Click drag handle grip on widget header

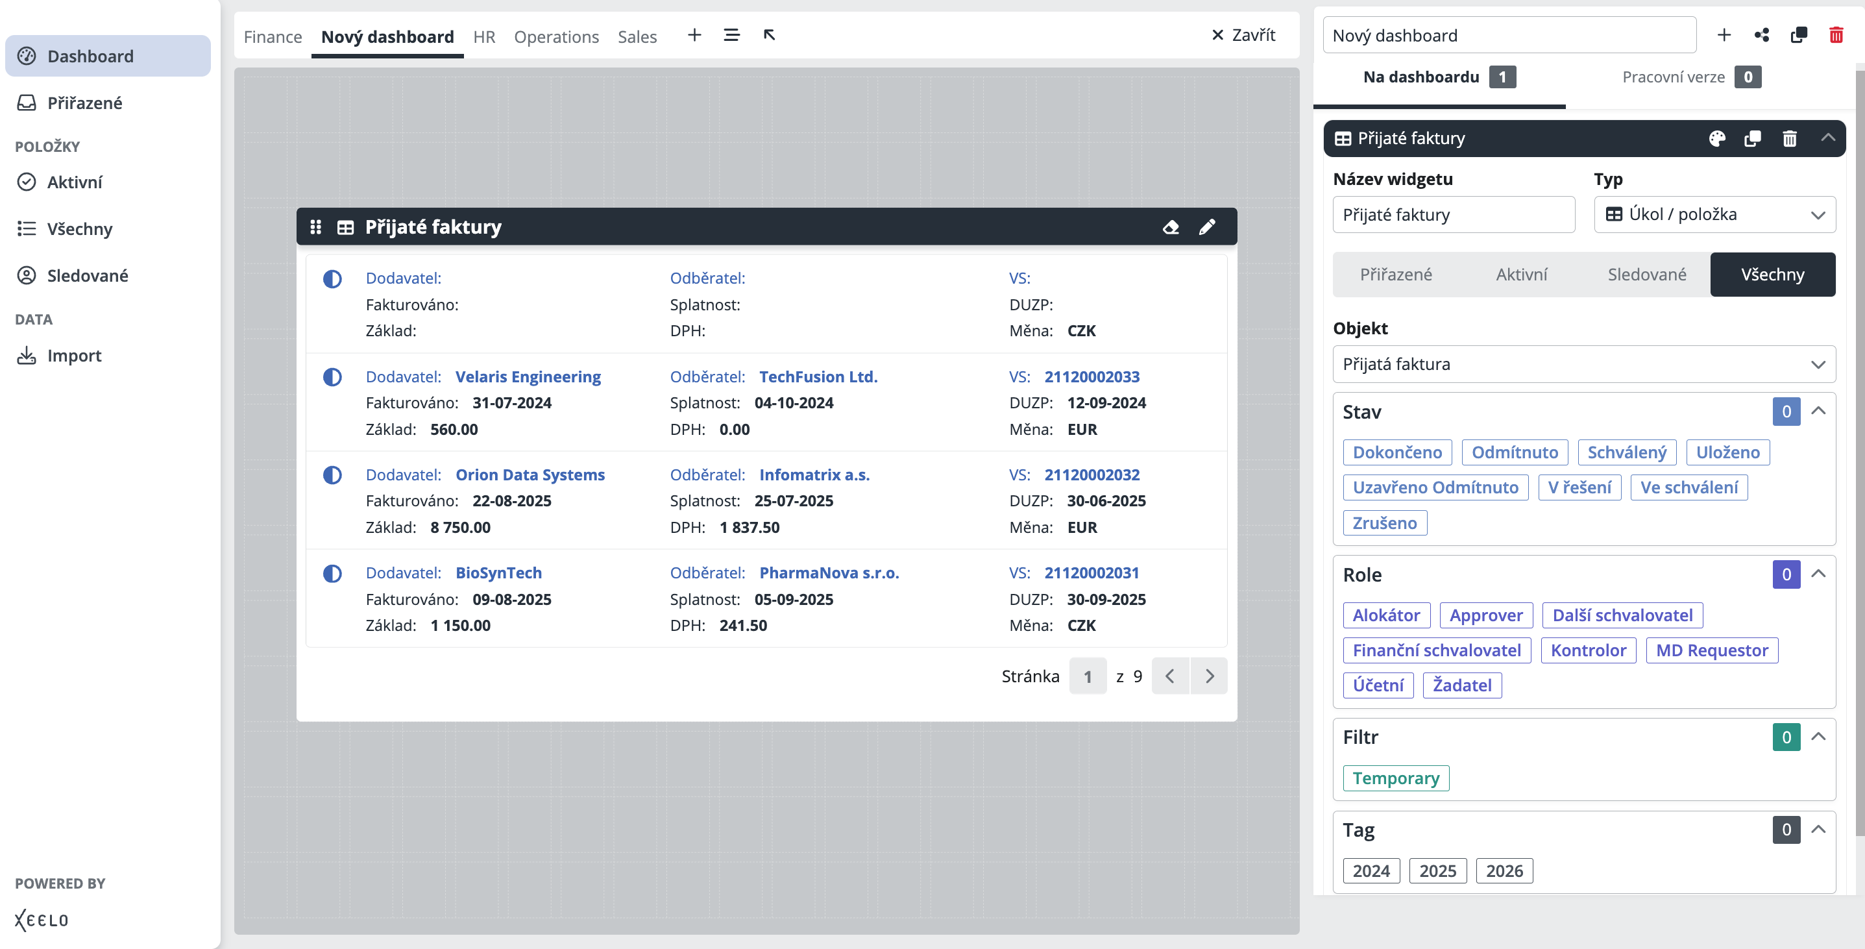(x=315, y=227)
